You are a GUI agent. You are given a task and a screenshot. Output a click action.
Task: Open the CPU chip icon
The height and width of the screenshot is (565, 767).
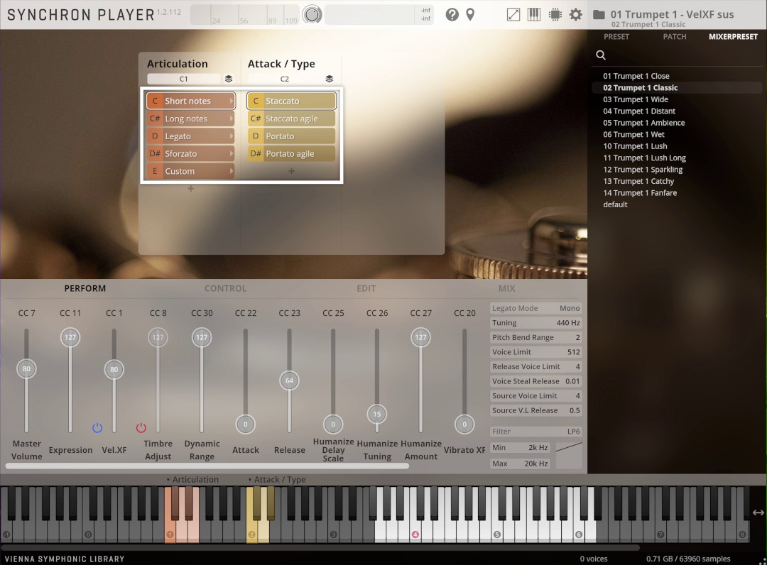[x=555, y=15]
